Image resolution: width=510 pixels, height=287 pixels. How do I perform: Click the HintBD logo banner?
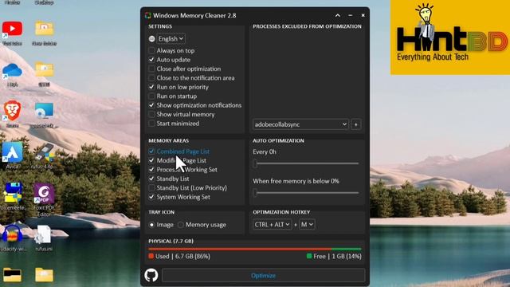point(450,37)
